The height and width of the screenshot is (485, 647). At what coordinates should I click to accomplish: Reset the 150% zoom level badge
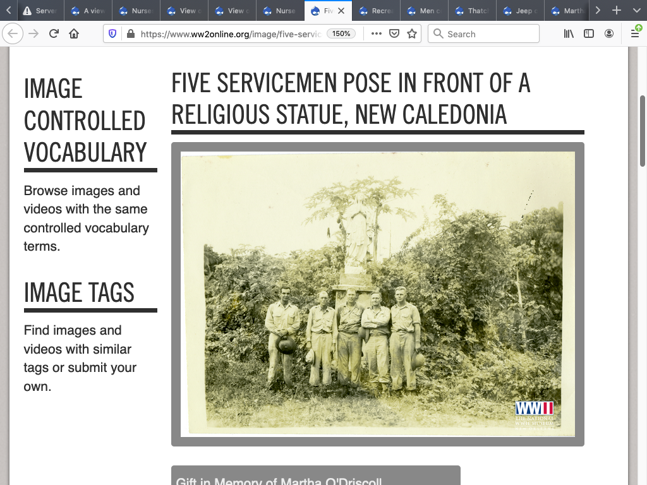(x=341, y=34)
